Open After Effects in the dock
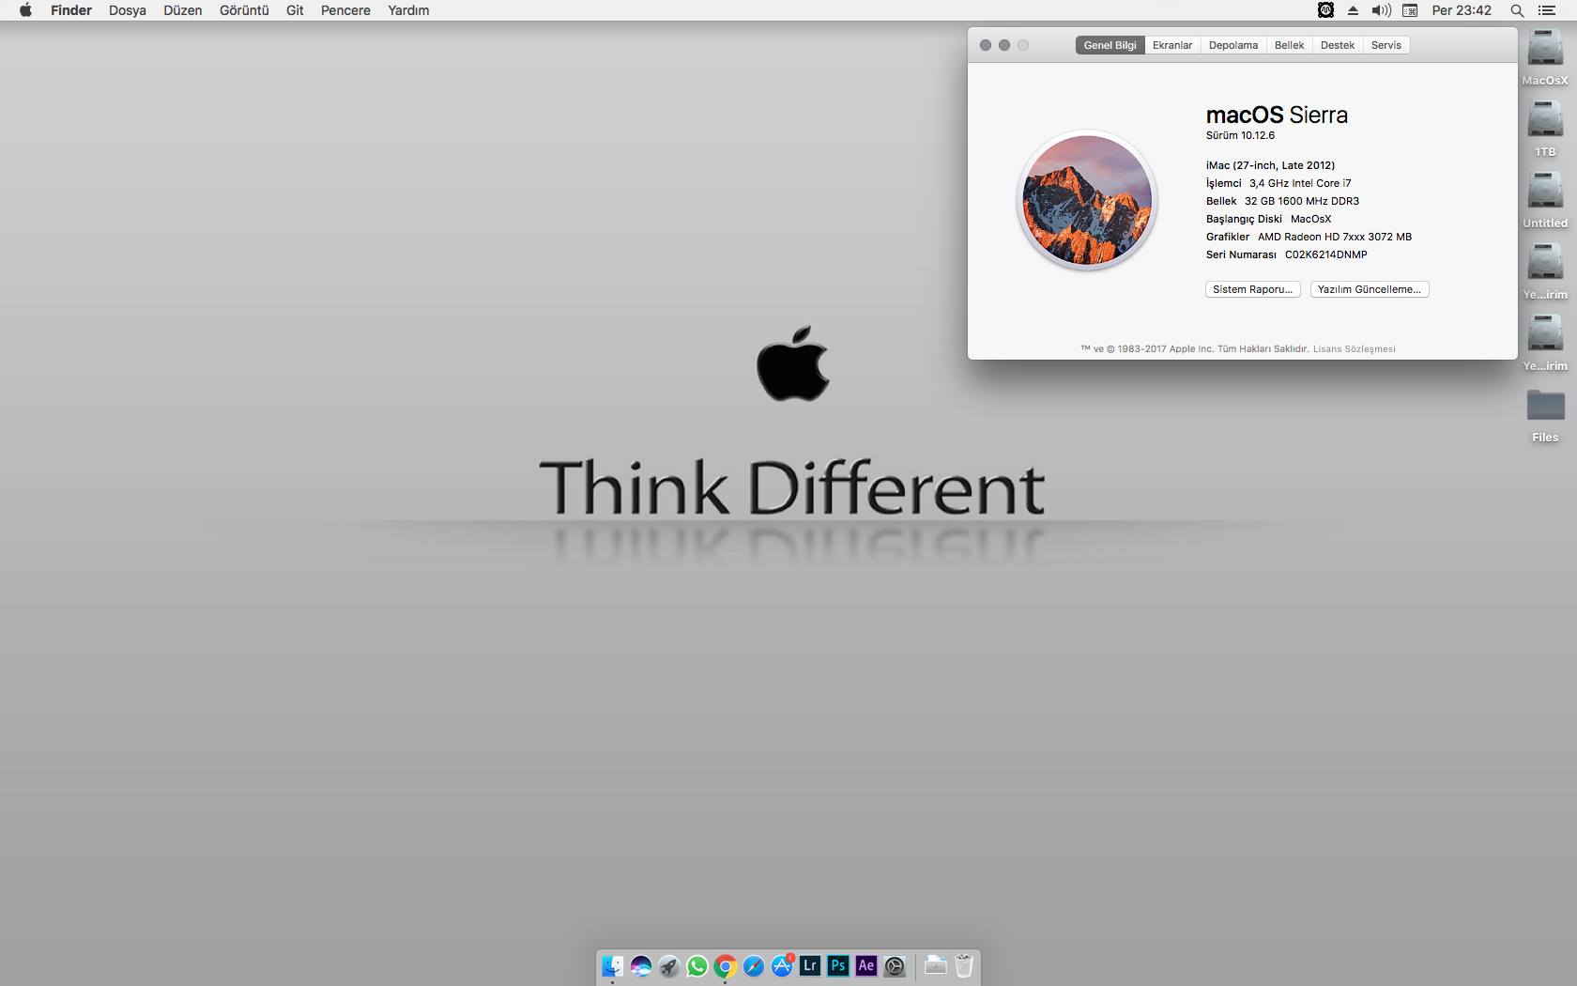Viewport: 1577px width, 986px height. pos(866,965)
